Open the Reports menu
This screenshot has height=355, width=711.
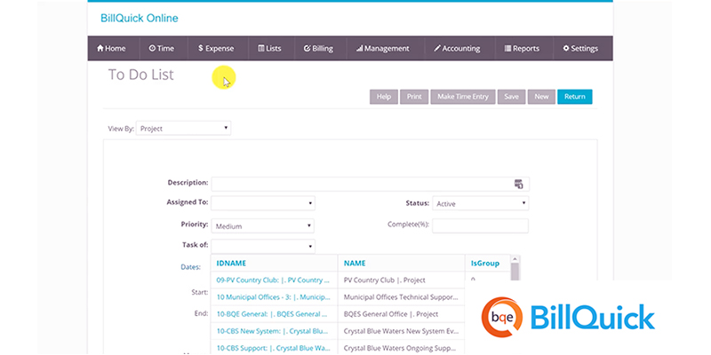click(x=522, y=49)
